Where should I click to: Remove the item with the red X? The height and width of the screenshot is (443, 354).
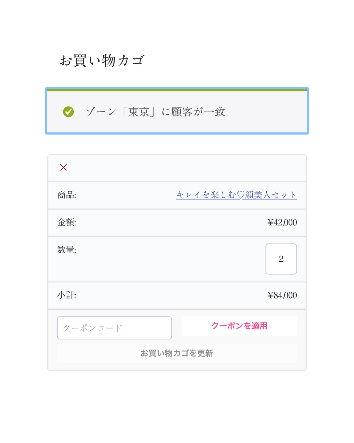pyautogui.click(x=64, y=167)
